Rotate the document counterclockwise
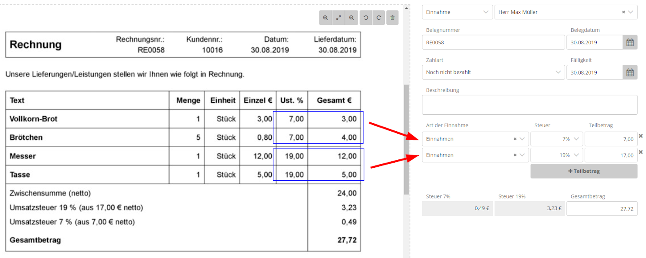 [366, 18]
